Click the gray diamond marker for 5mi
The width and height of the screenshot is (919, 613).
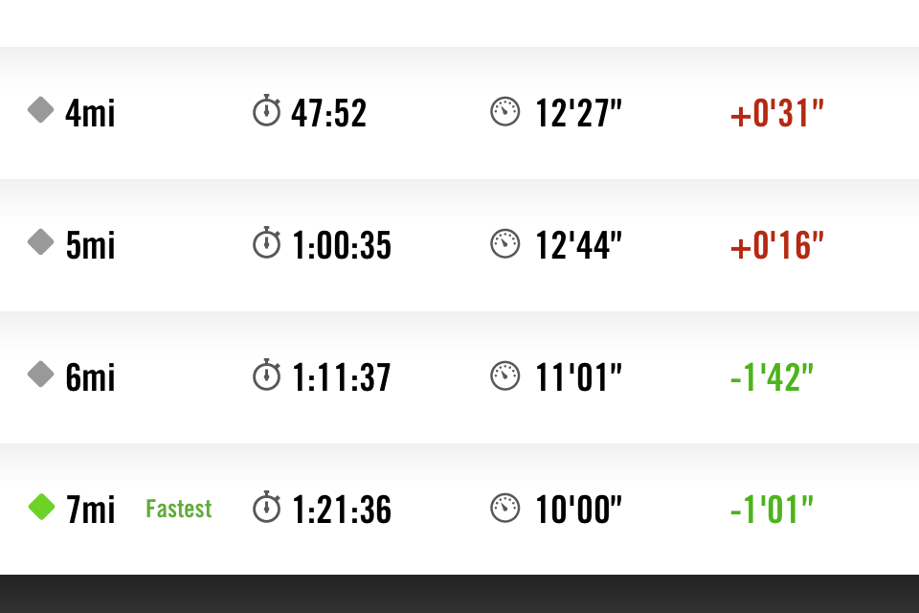point(41,241)
